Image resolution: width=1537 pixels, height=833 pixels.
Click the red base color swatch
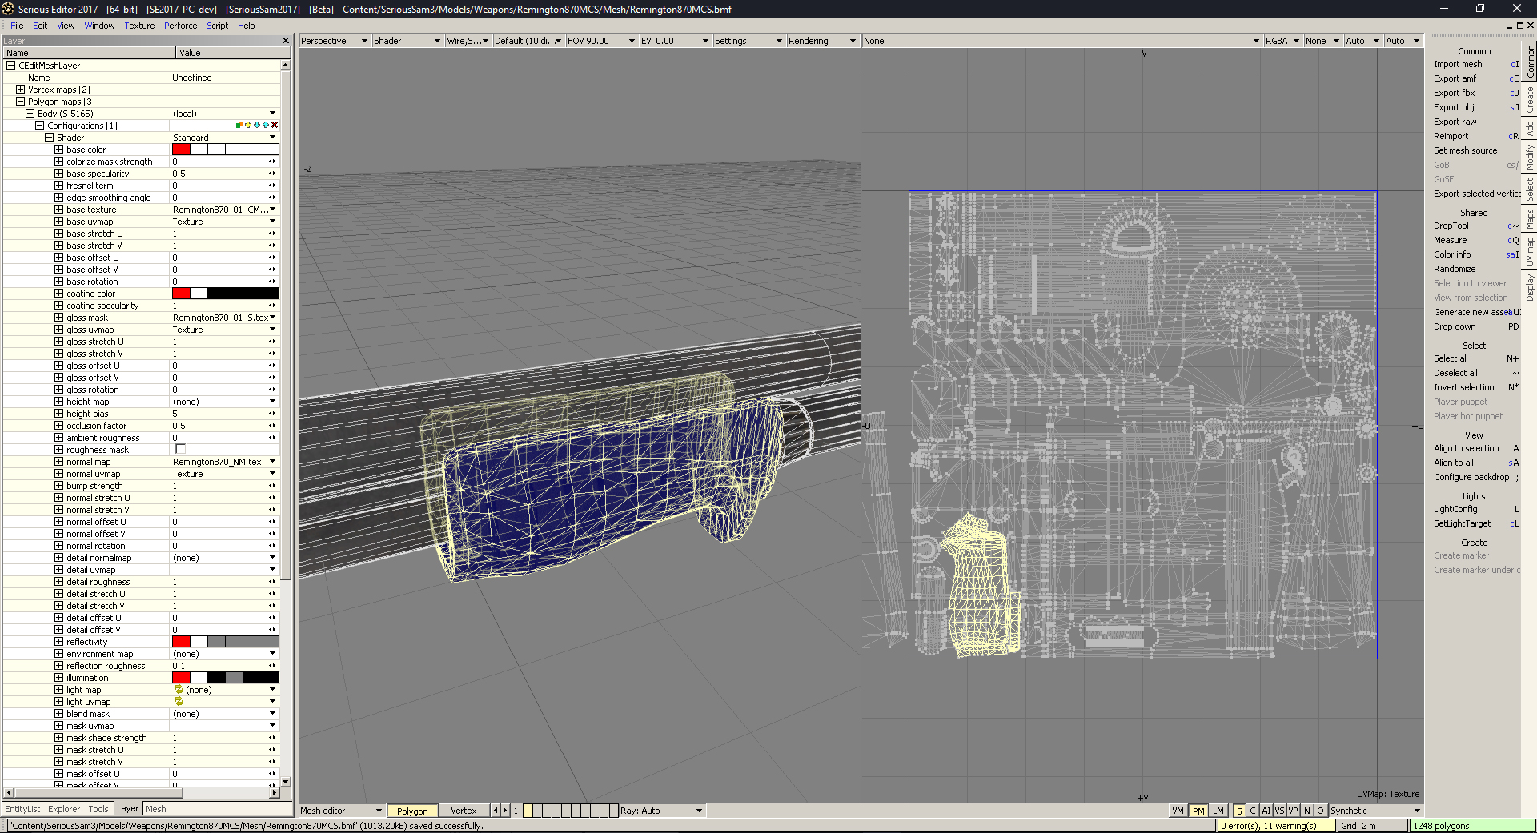click(181, 150)
